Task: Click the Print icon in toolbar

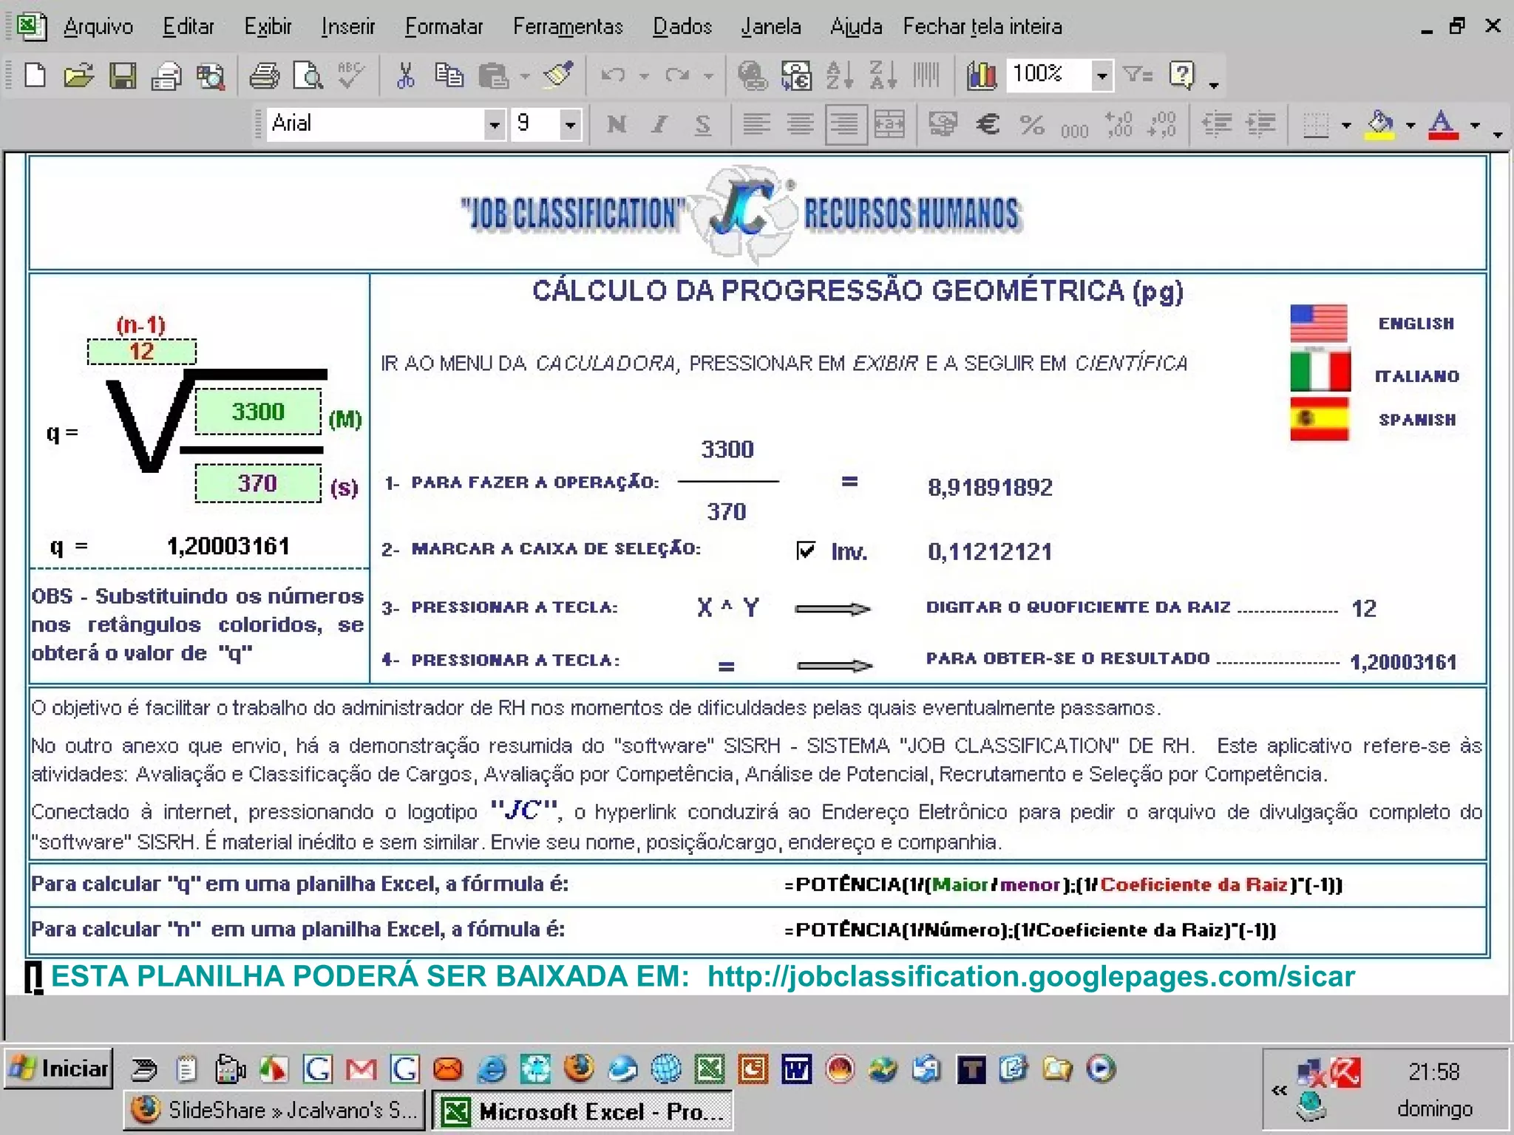Action: pos(264,76)
